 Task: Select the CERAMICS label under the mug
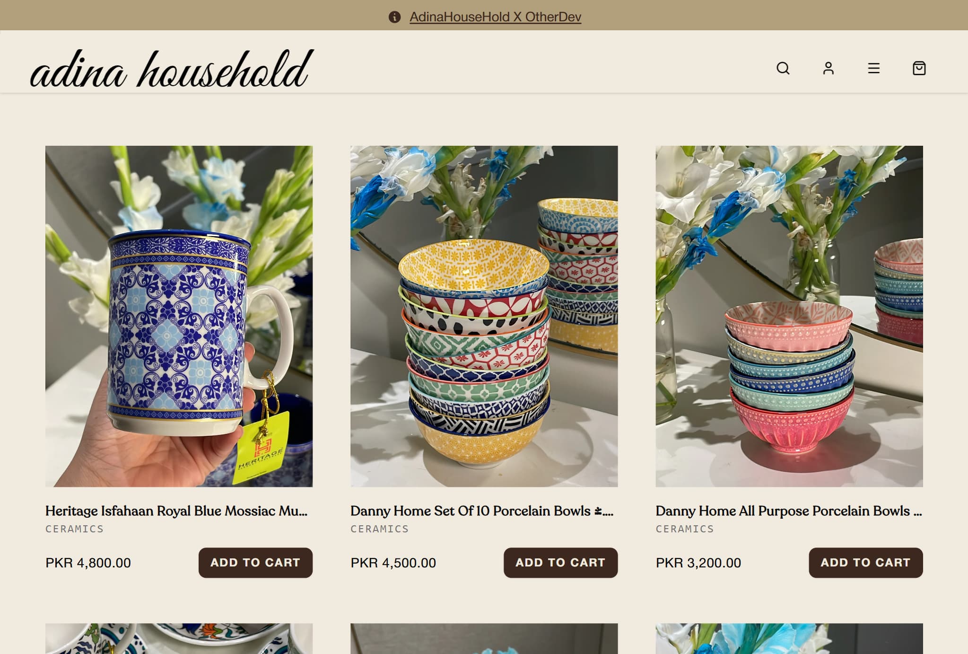point(74,529)
